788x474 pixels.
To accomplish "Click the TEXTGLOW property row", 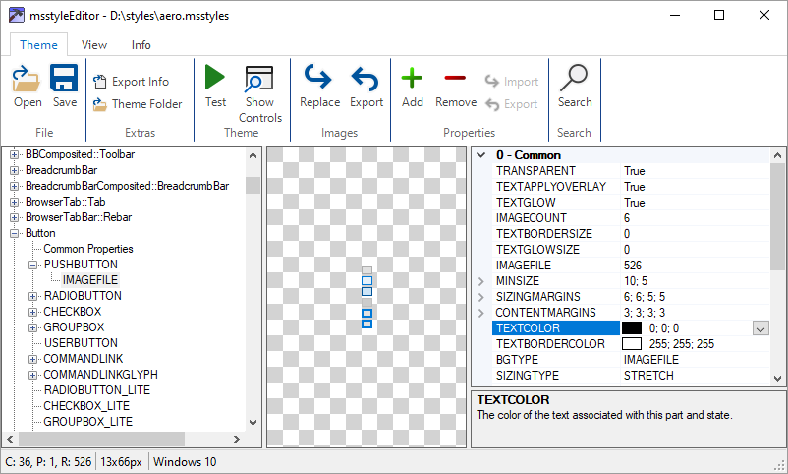I will tap(631, 203).
